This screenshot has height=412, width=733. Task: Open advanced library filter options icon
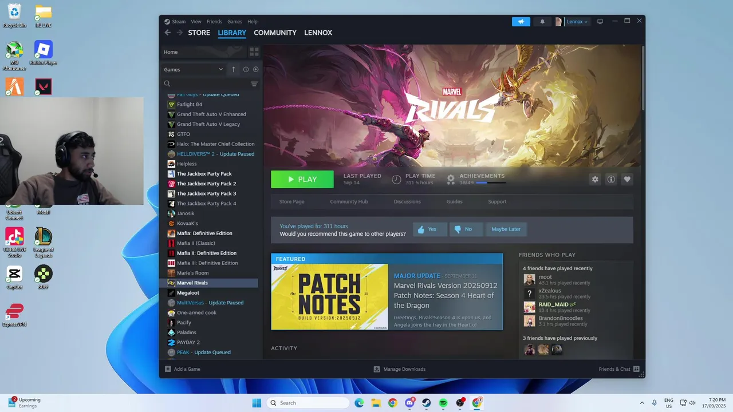[x=254, y=84]
